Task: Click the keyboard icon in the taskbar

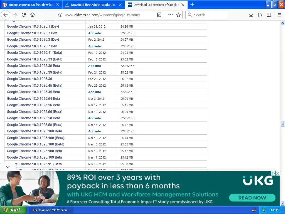Action: (x=254, y=210)
